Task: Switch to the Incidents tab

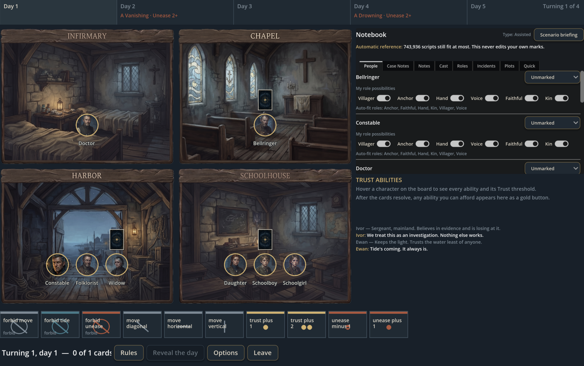Action: point(486,66)
